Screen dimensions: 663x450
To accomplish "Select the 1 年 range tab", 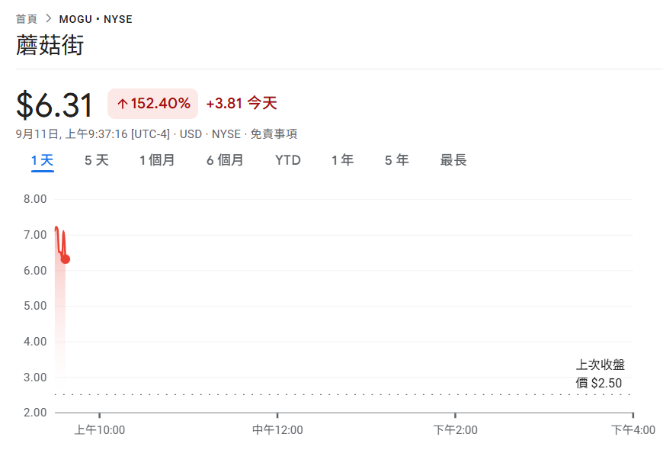I will (x=342, y=160).
